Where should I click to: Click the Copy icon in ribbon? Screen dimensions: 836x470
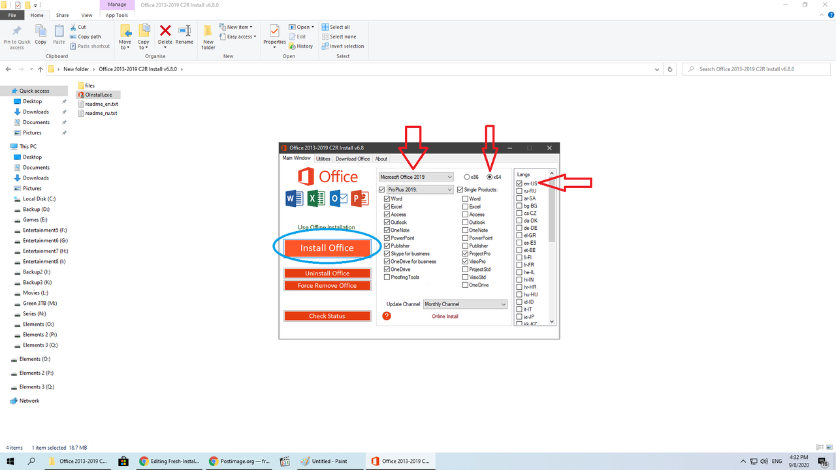pos(40,31)
